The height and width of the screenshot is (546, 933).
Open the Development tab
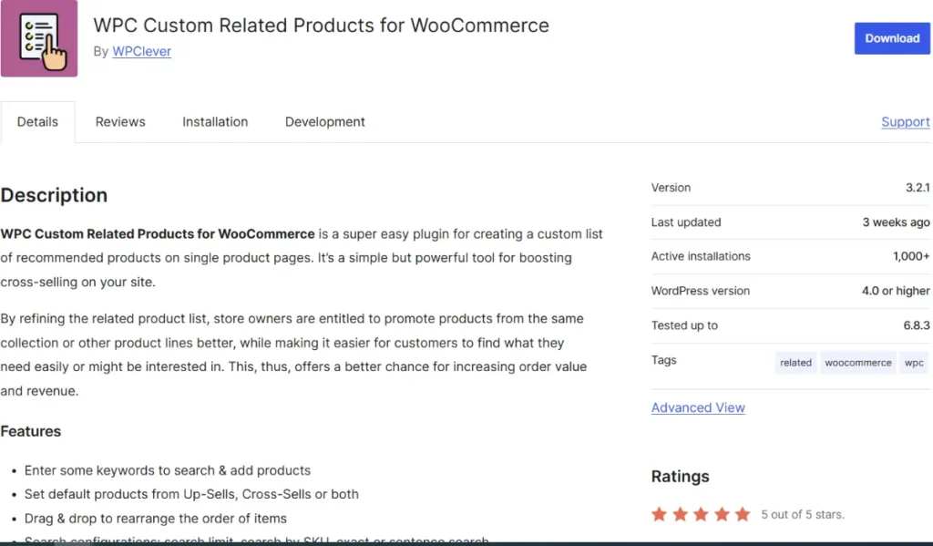click(x=324, y=122)
